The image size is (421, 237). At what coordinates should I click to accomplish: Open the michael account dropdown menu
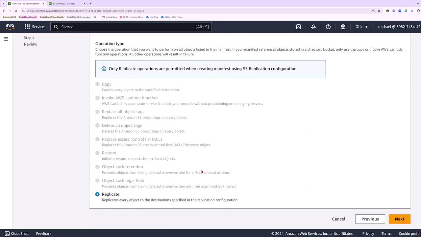(399, 27)
